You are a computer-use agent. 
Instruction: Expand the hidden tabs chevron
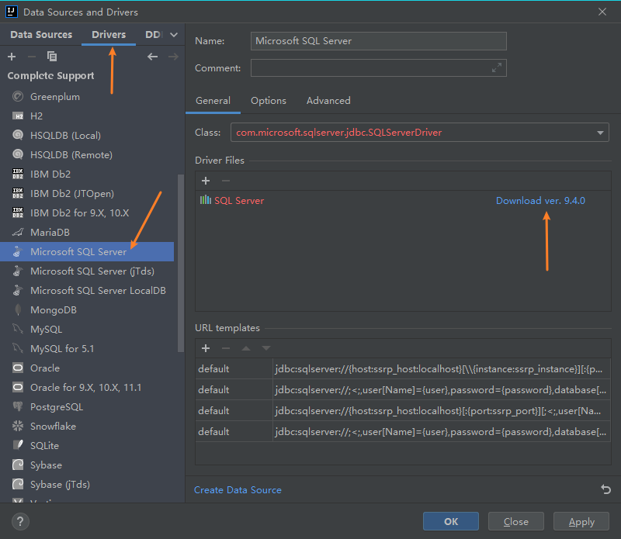coord(174,35)
